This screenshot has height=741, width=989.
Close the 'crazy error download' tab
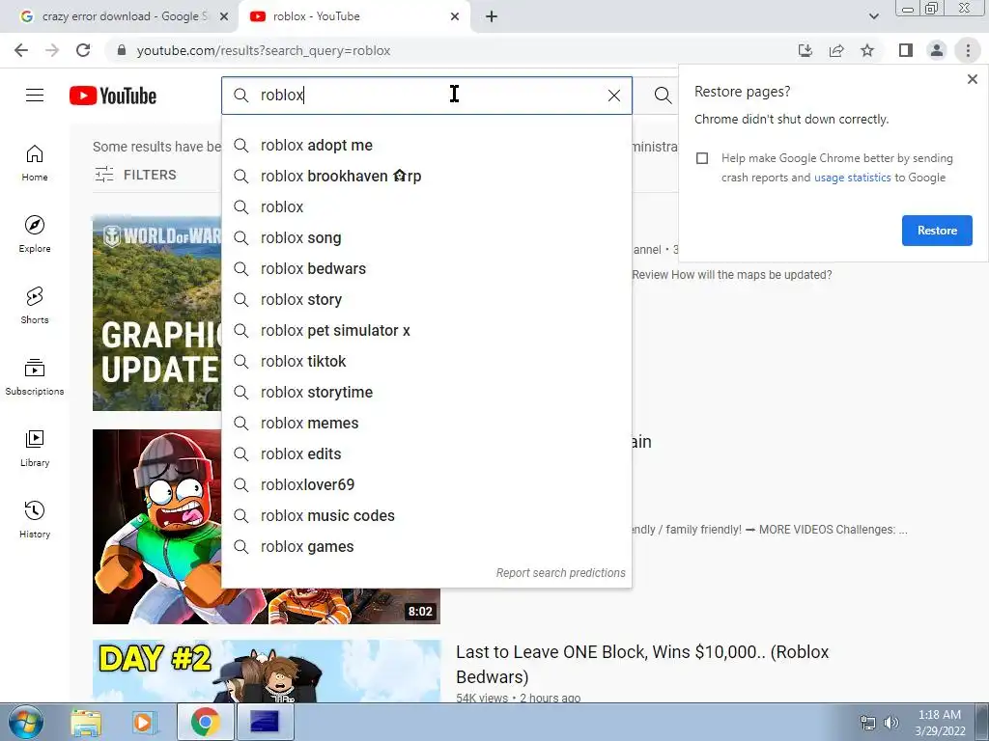pos(224,16)
